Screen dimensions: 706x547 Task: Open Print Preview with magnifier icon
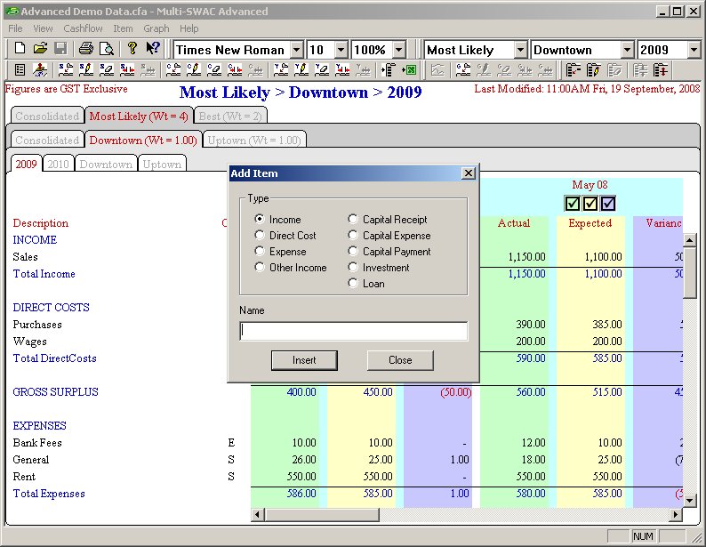tap(107, 49)
